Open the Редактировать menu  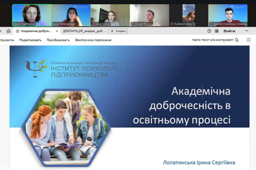(x=30, y=40)
